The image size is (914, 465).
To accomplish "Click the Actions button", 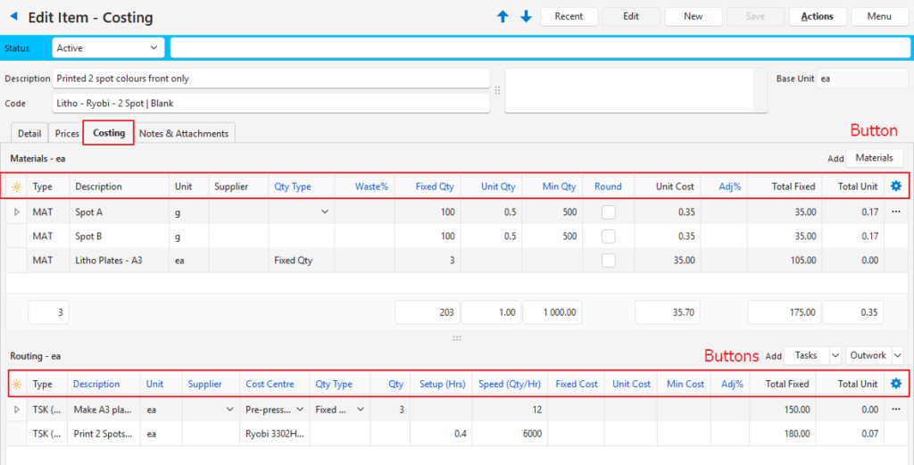I will pos(817,16).
